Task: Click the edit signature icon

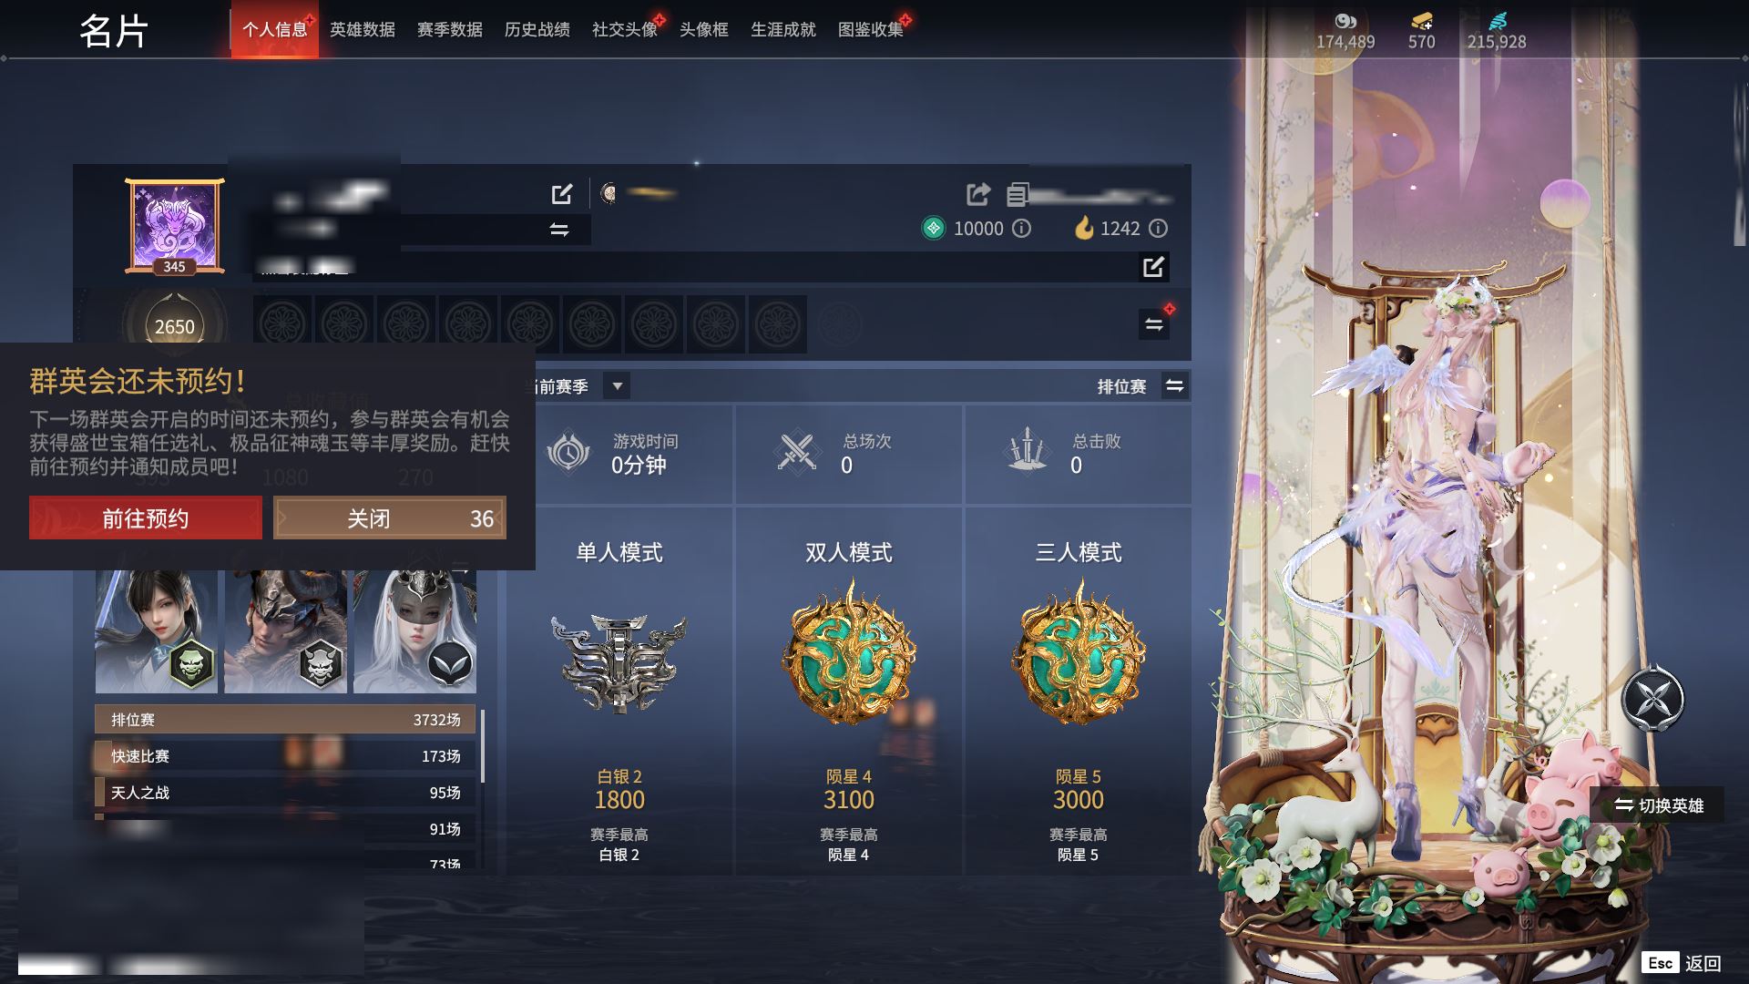Action: pyautogui.click(x=1153, y=267)
